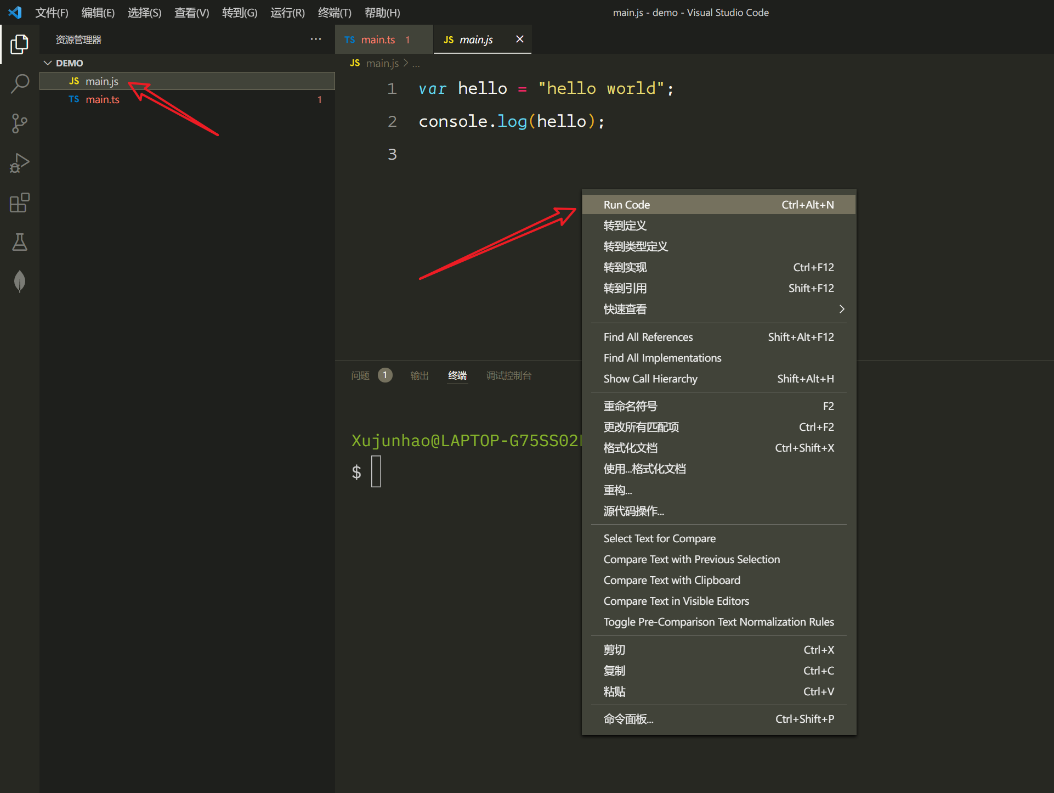Image resolution: width=1054 pixels, height=793 pixels.
Task: Choose 重命名符号 menu entry
Action: 718,406
